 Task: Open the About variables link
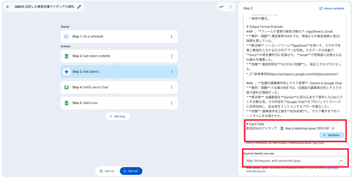coord(331,9)
